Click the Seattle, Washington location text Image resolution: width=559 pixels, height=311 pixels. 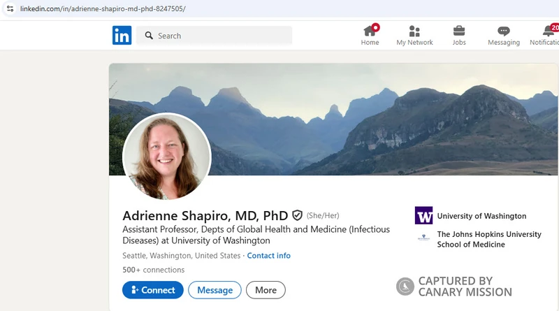(x=182, y=256)
